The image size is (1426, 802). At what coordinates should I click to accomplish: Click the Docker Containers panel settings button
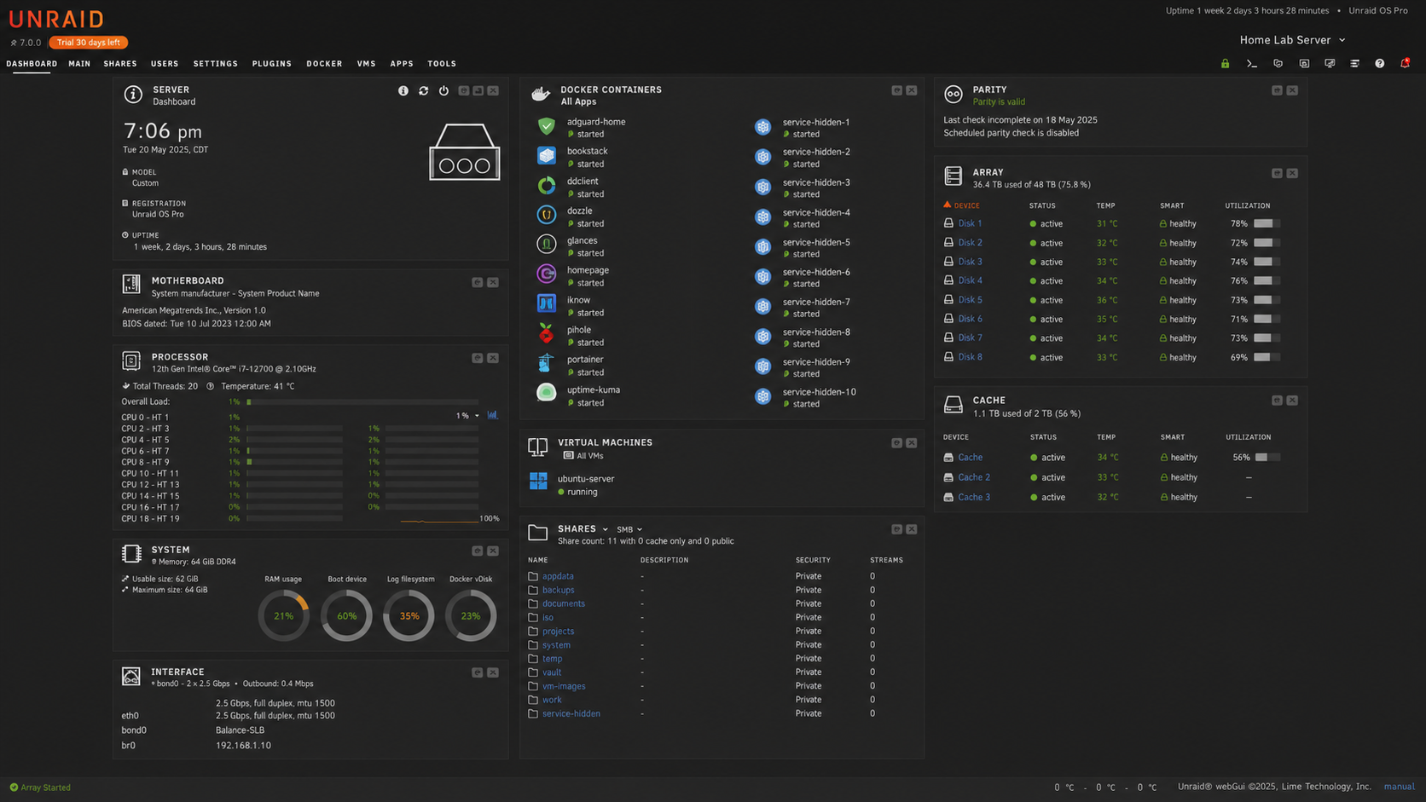896,90
